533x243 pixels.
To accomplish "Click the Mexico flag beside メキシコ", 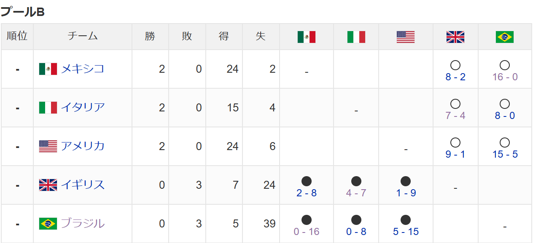I will click(x=48, y=69).
